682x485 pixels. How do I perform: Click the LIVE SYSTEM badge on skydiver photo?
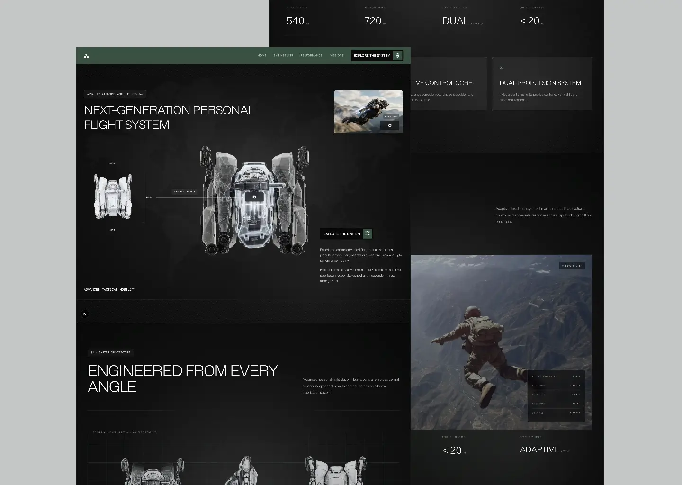572,266
